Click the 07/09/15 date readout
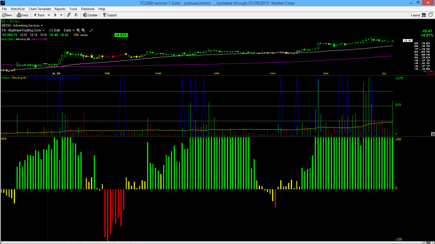 [x=10, y=35]
